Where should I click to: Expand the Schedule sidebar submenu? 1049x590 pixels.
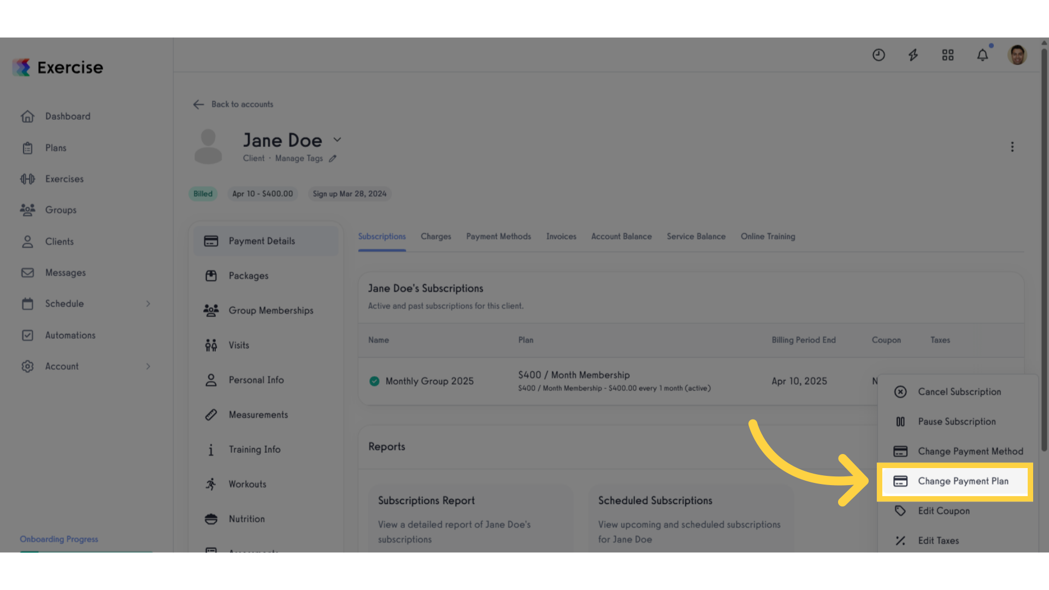(148, 304)
